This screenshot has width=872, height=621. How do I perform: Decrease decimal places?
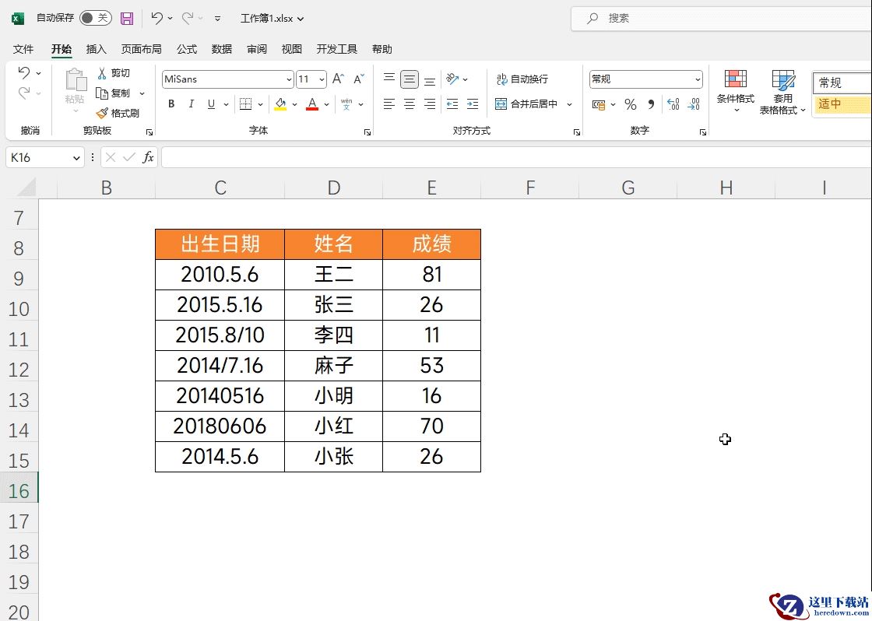click(x=694, y=104)
